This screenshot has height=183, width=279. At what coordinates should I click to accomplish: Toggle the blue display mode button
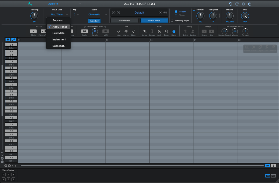click(8, 40)
